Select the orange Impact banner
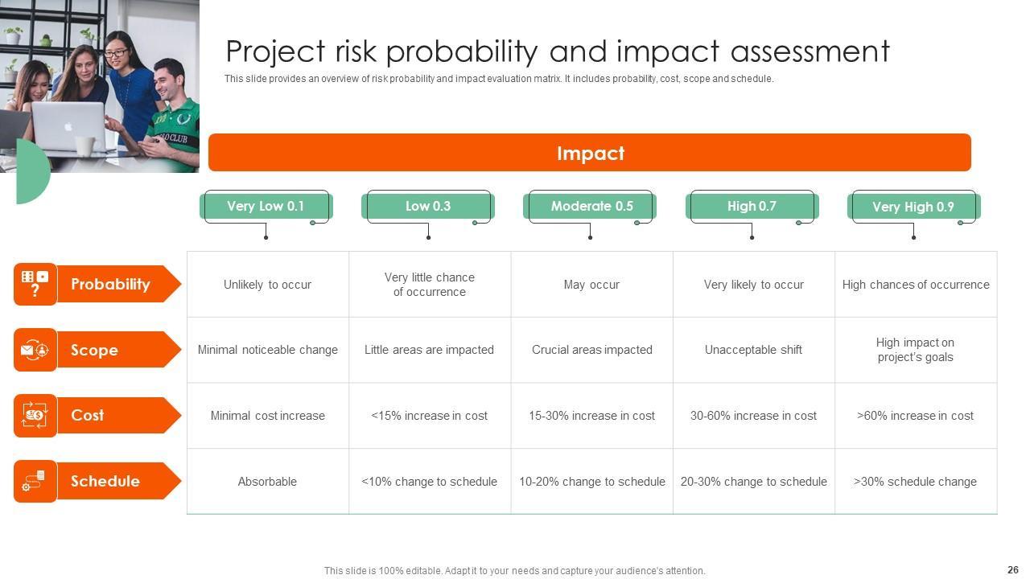1030x579 pixels. pyautogui.click(x=590, y=153)
